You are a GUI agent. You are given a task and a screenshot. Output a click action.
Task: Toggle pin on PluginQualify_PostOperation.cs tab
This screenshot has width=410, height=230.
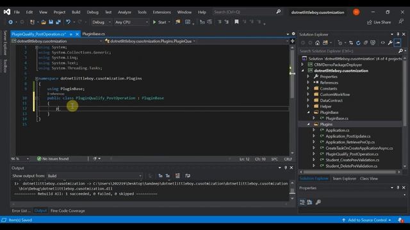[x=71, y=34]
